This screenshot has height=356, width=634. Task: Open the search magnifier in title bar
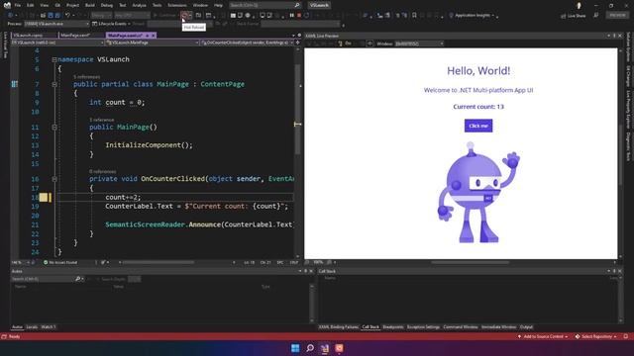297,5
